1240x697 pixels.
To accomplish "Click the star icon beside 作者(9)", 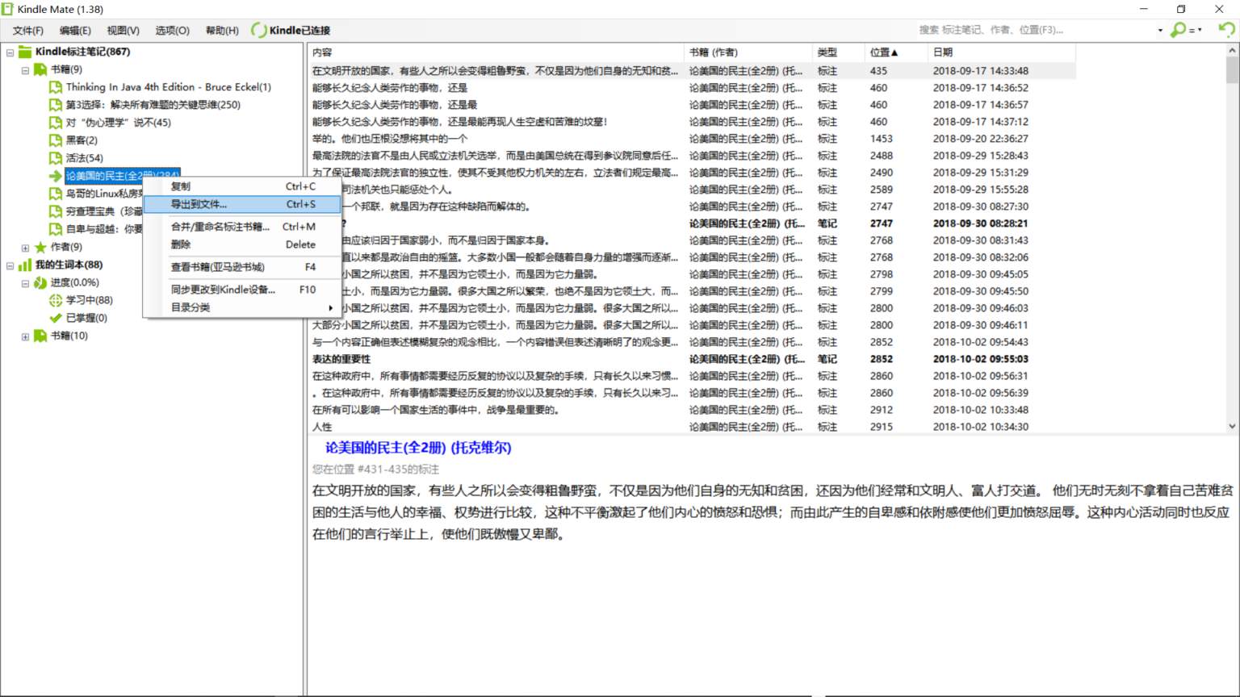I will click(x=40, y=247).
